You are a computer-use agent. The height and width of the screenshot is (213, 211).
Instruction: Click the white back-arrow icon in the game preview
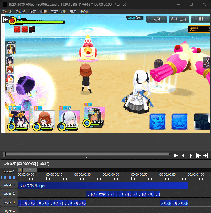tap(6, 20)
